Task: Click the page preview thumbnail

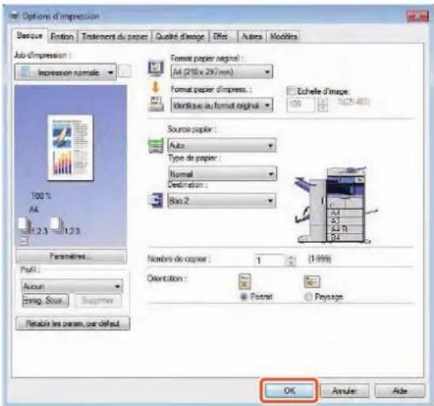Action: [70, 147]
